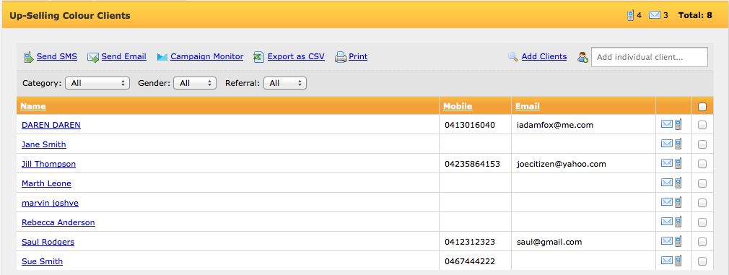Click the mobile count icon in header
The height and width of the screenshot is (275, 729).
pos(630,15)
